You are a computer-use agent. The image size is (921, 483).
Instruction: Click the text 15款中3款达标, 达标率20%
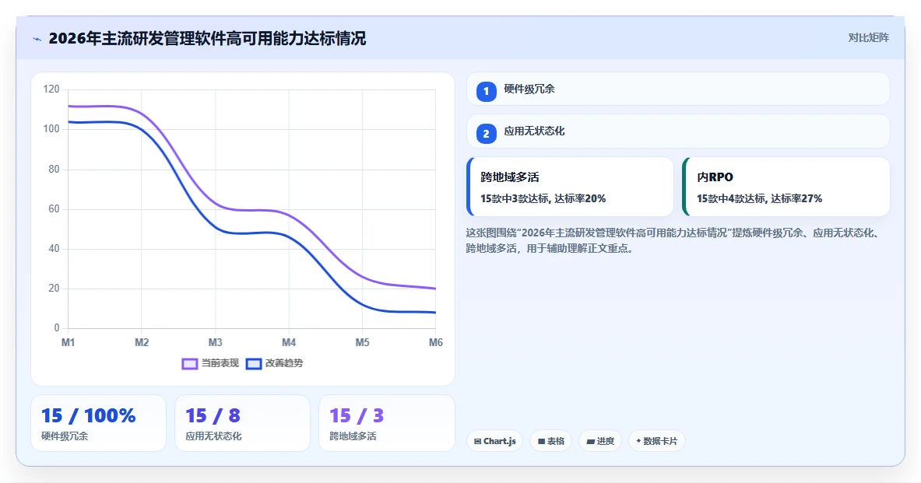click(543, 198)
